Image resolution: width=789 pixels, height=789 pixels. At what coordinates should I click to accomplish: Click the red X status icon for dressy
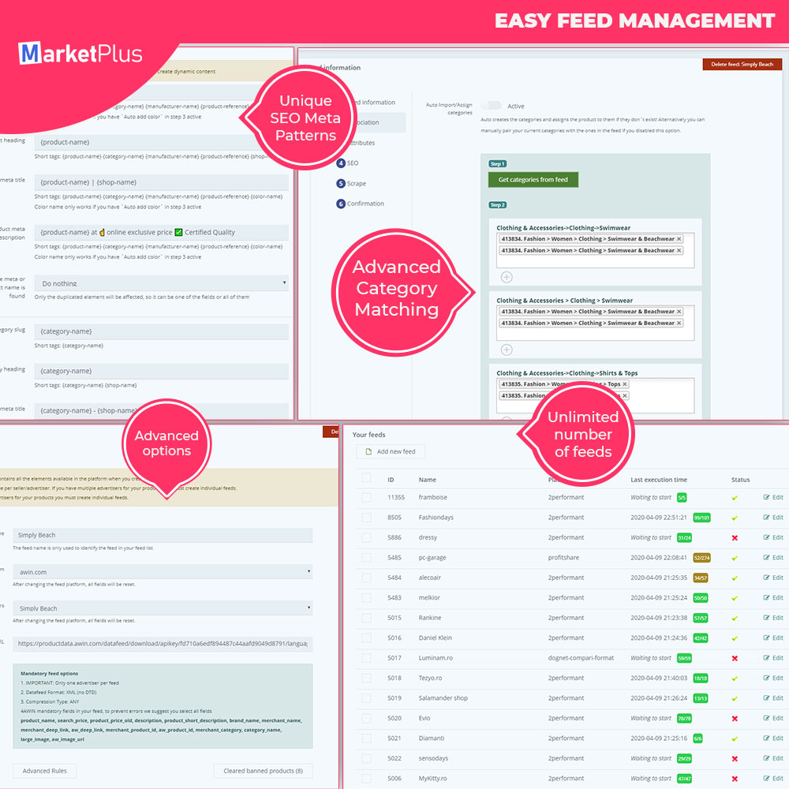733,537
